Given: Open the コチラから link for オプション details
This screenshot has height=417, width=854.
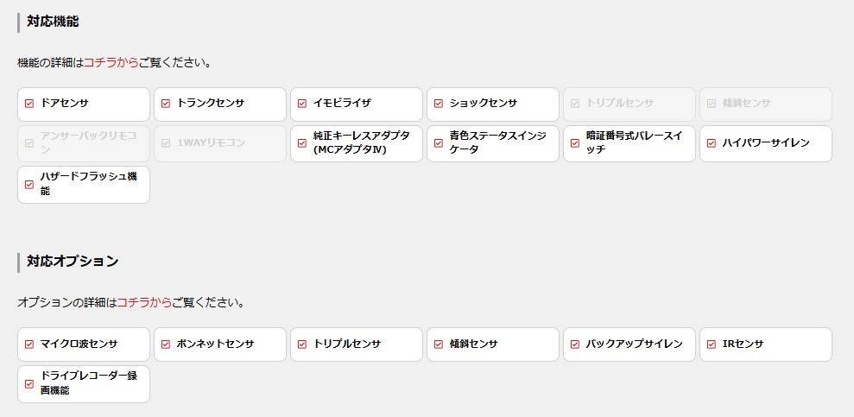Looking at the screenshot, I should (144, 303).
